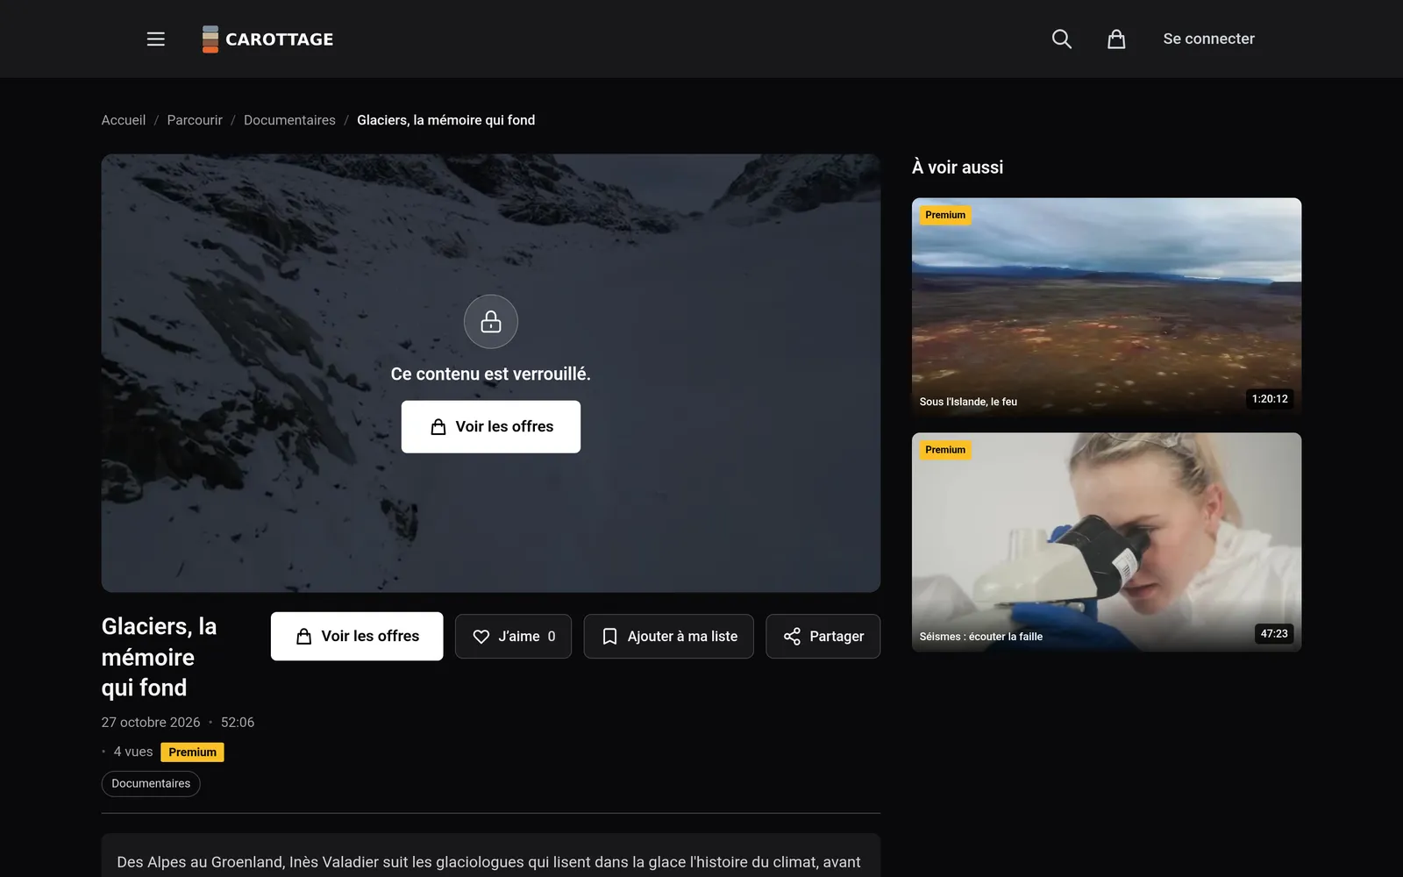Share the video with Partager
Image resolution: width=1403 pixels, height=877 pixels.
823,637
